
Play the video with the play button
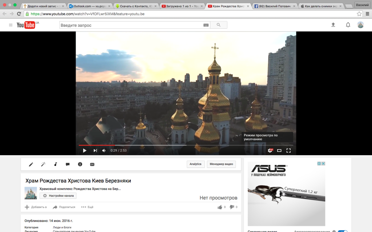tap(85, 150)
